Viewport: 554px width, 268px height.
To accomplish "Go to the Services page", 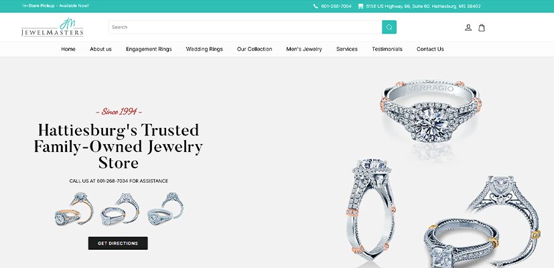I will (347, 49).
